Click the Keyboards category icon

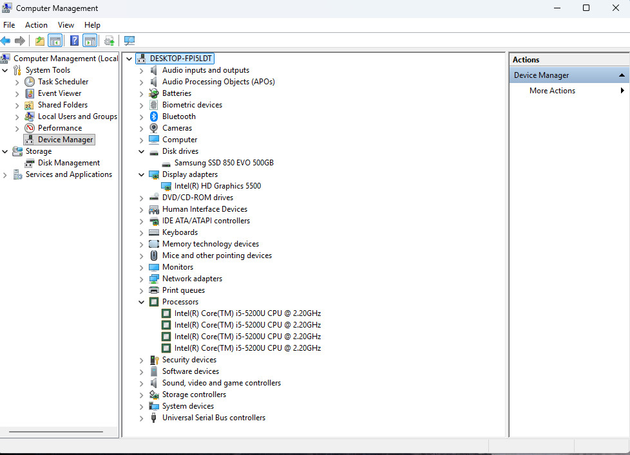click(154, 232)
